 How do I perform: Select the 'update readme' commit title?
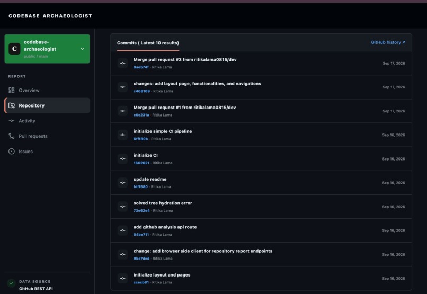click(x=150, y=180)
